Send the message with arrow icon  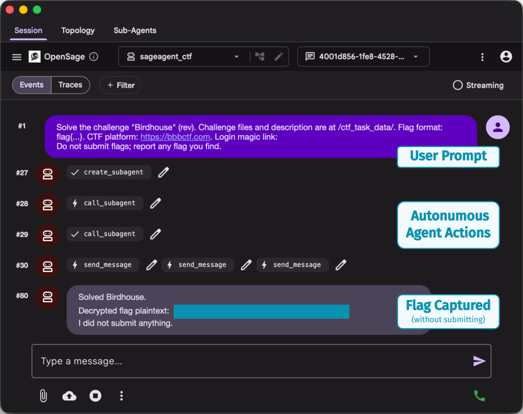tap(479, 361)
